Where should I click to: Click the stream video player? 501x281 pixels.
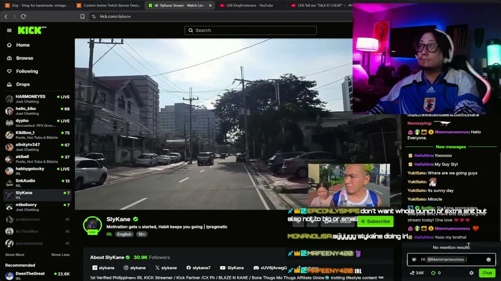213,124
